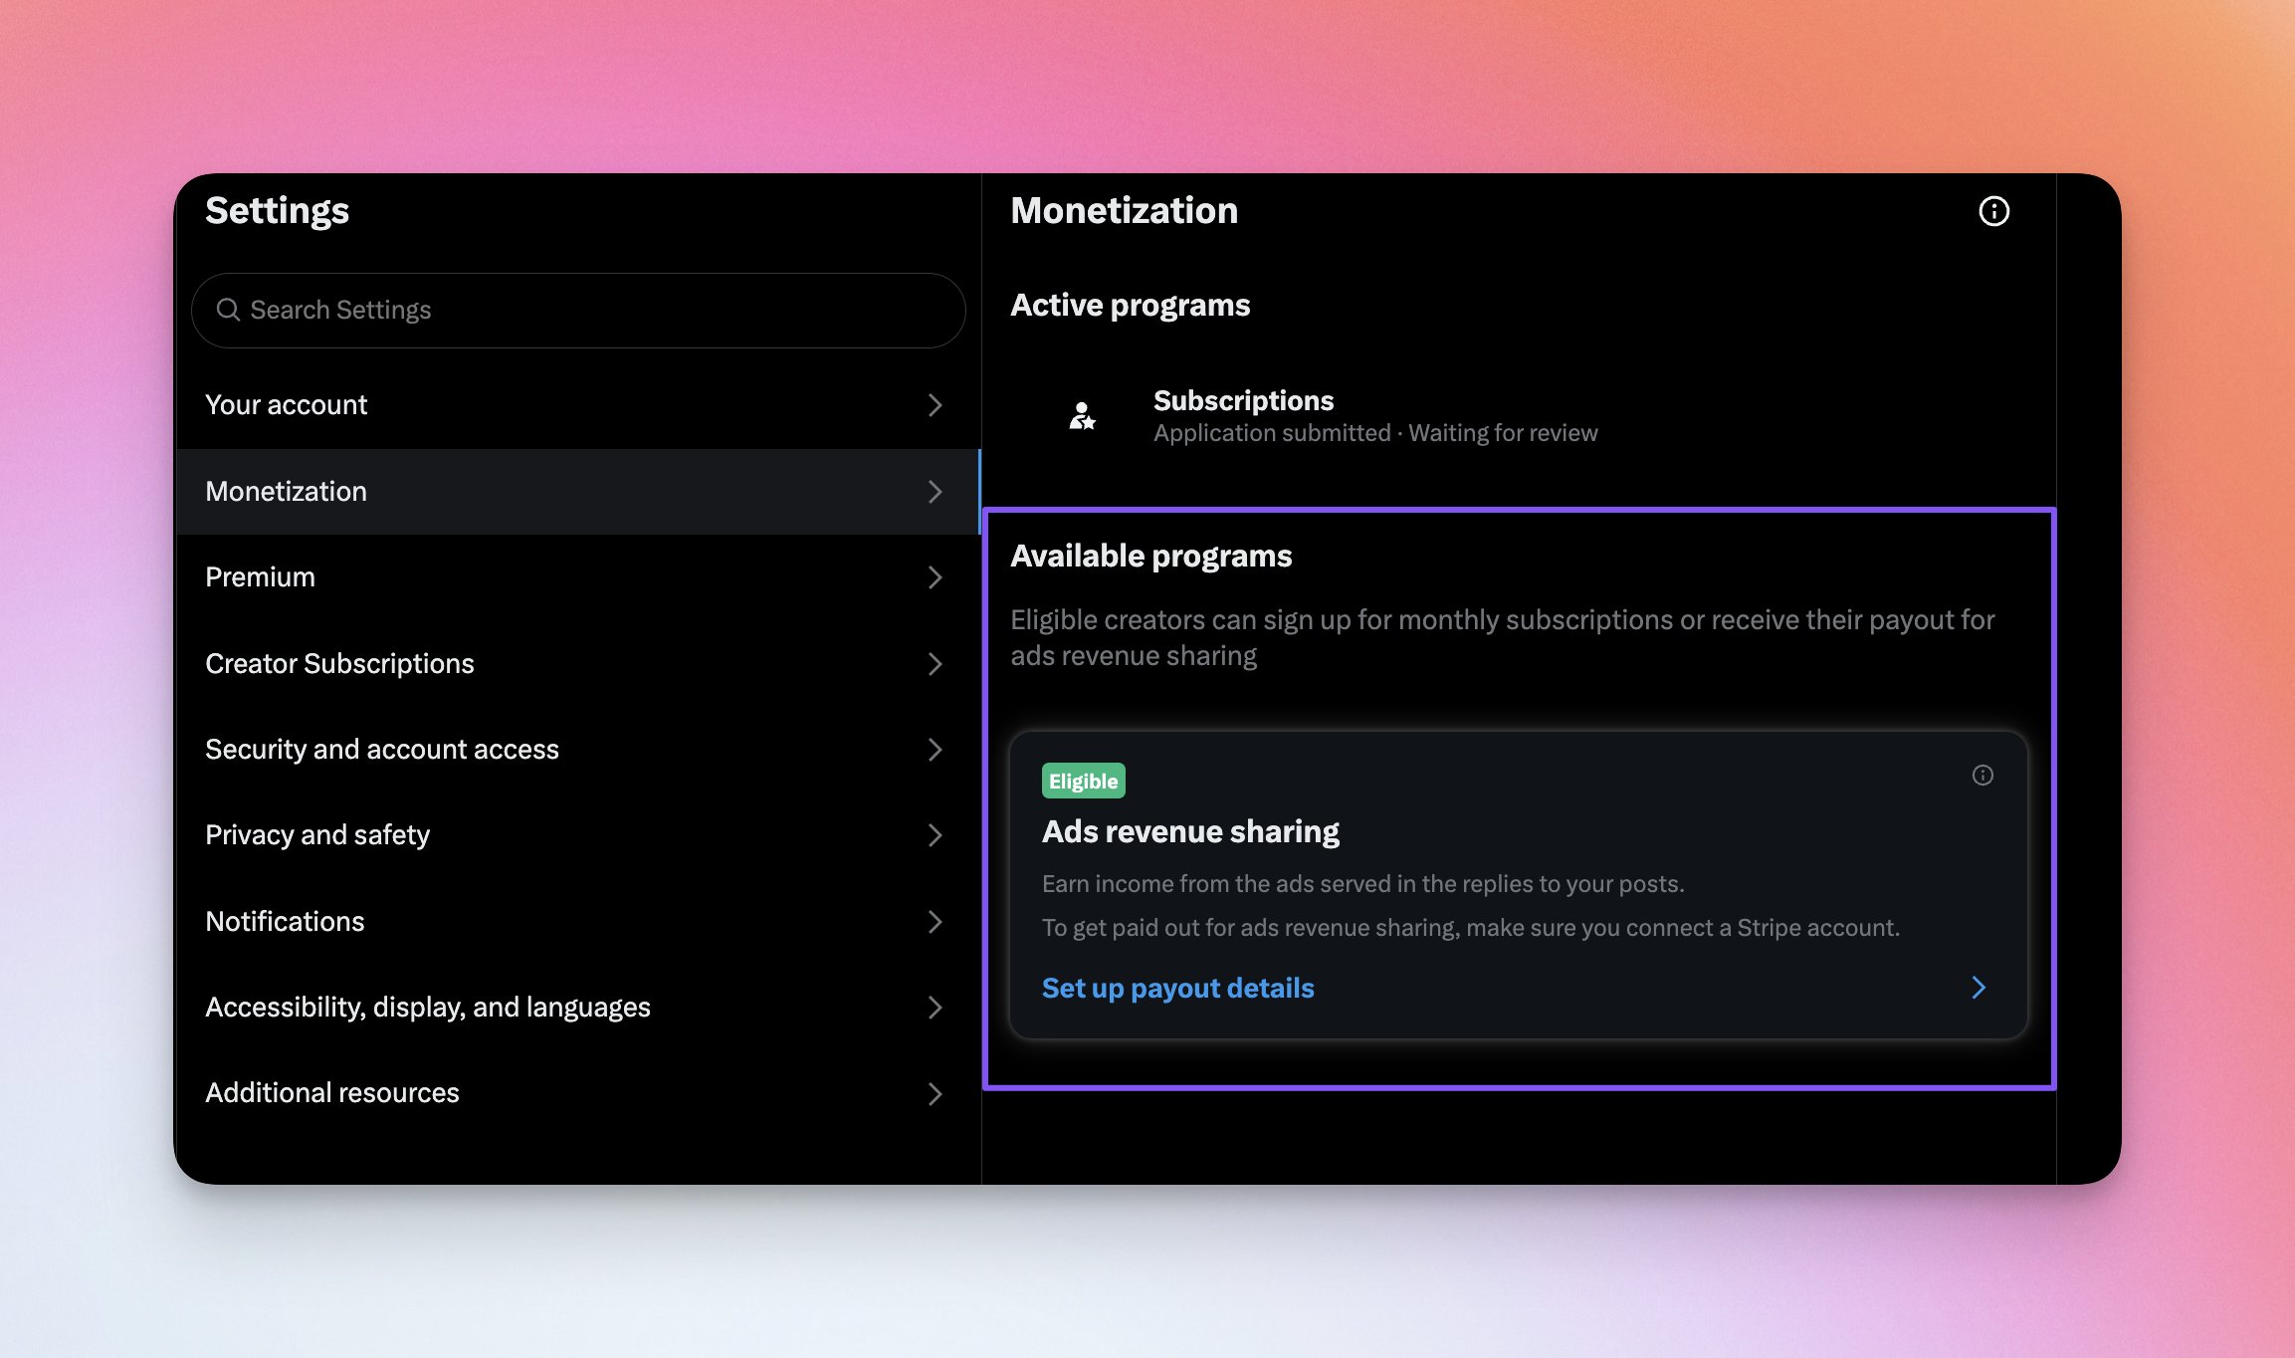Click the Settings title
The height and width of the screenshot is (1358, 2295).
pos(278,211)
